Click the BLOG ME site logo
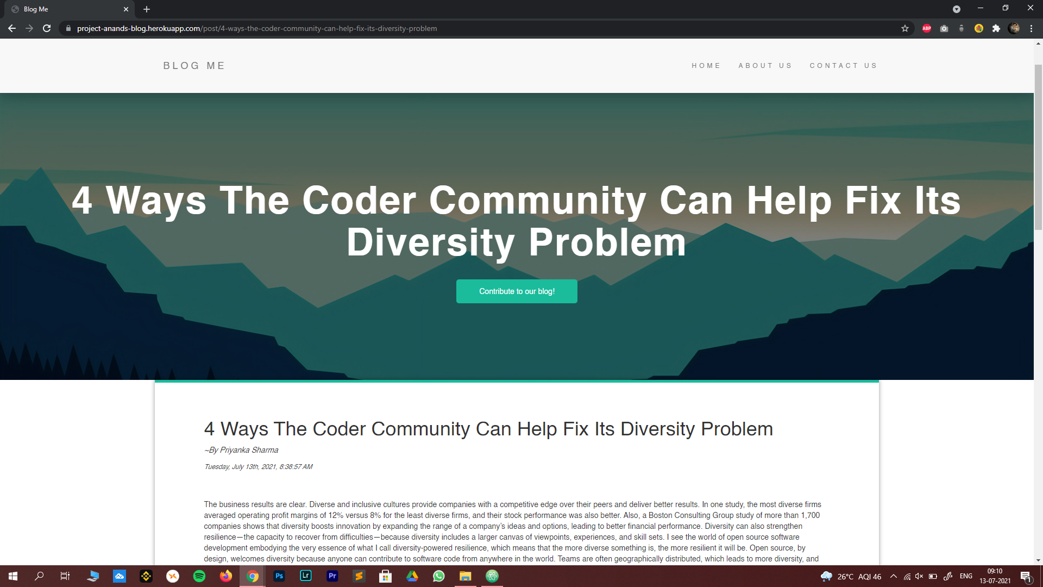The height and width of the screenshot is (587, 1043). point(194,66)
